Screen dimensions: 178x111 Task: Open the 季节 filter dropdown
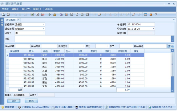tap(132, 46)
